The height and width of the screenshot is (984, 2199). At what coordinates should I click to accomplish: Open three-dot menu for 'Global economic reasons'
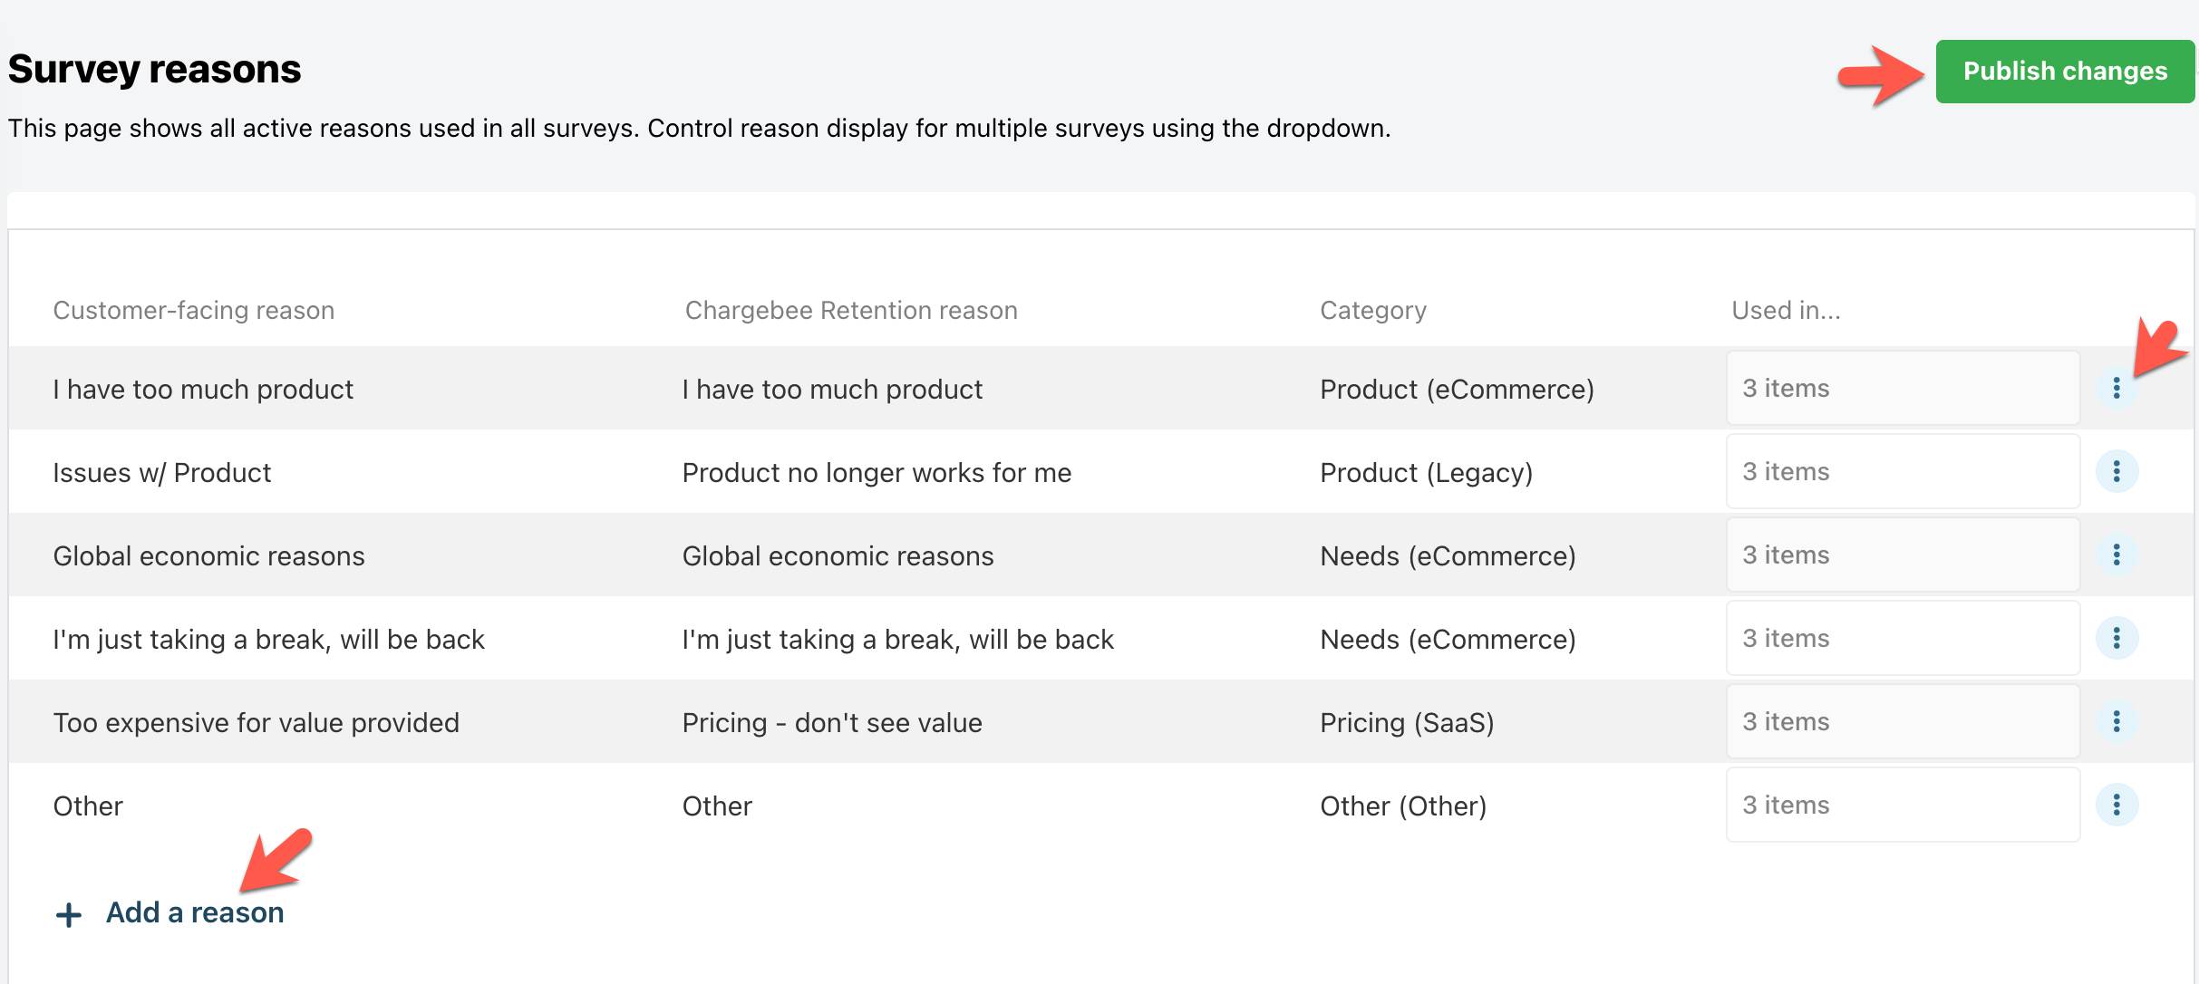2117,555
